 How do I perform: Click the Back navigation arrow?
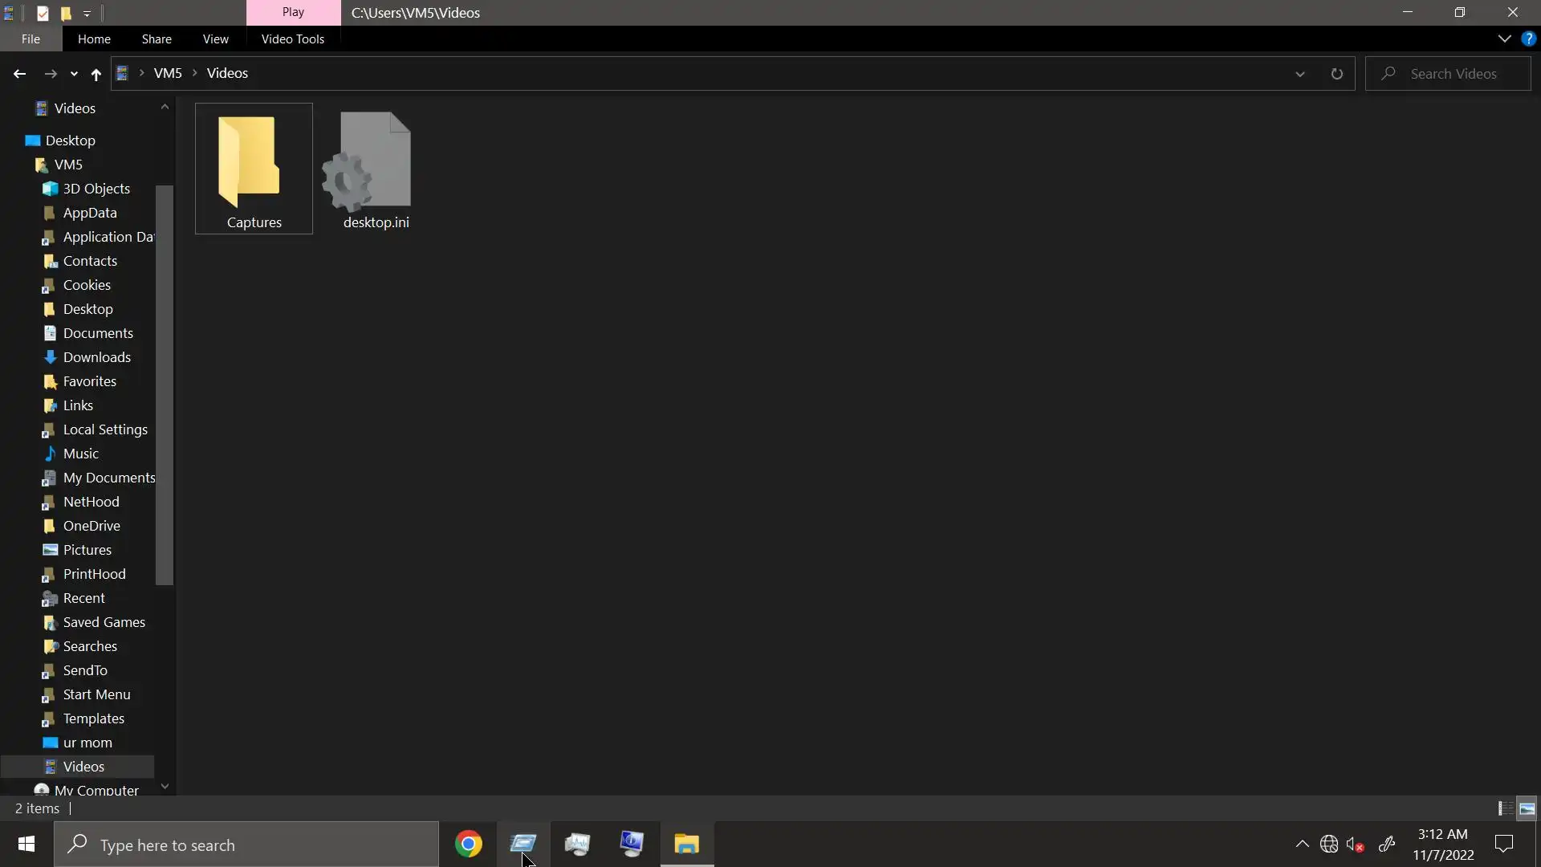[19, 74]
